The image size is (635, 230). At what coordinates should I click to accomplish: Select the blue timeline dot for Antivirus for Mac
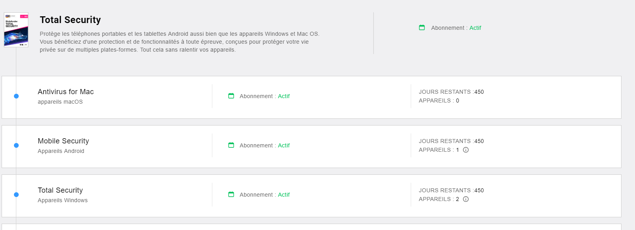(16, 96)
